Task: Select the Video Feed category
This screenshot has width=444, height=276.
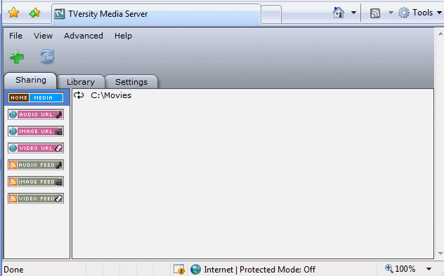Action: click(36, 198)
